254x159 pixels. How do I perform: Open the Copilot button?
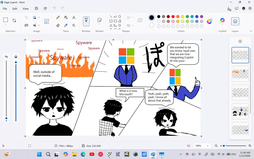tap(222, 20)
